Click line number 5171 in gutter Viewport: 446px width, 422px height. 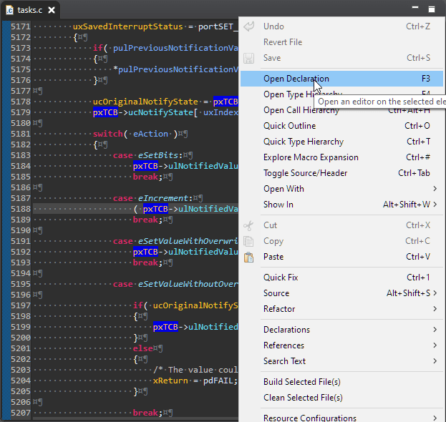tap(21, 26)
